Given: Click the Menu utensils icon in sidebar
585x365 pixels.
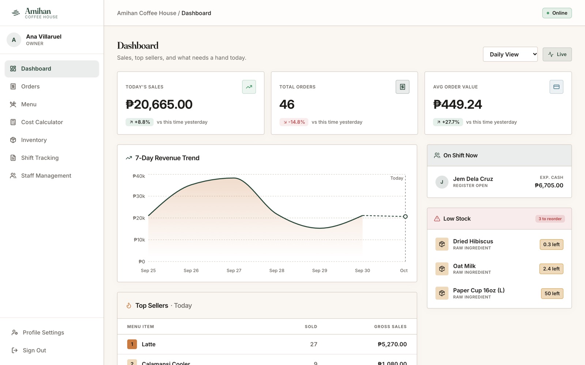Looking at the screenshot, I should tap(13, 104).
